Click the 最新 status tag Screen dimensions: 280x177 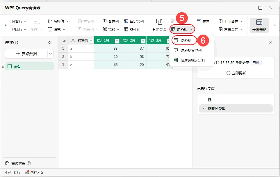tap(256, 62)
